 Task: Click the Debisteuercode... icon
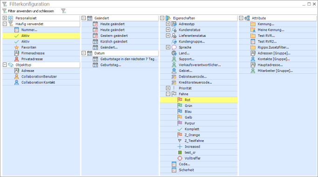[x=174, y=77]
